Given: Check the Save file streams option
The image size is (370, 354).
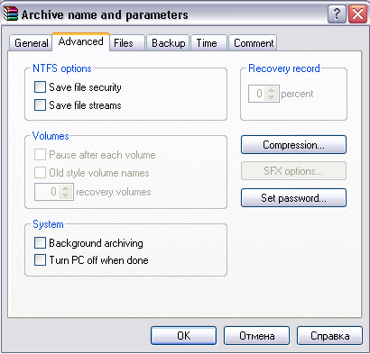Looking at the screenshot, I should pyautogui.click(x=40, y=105).
